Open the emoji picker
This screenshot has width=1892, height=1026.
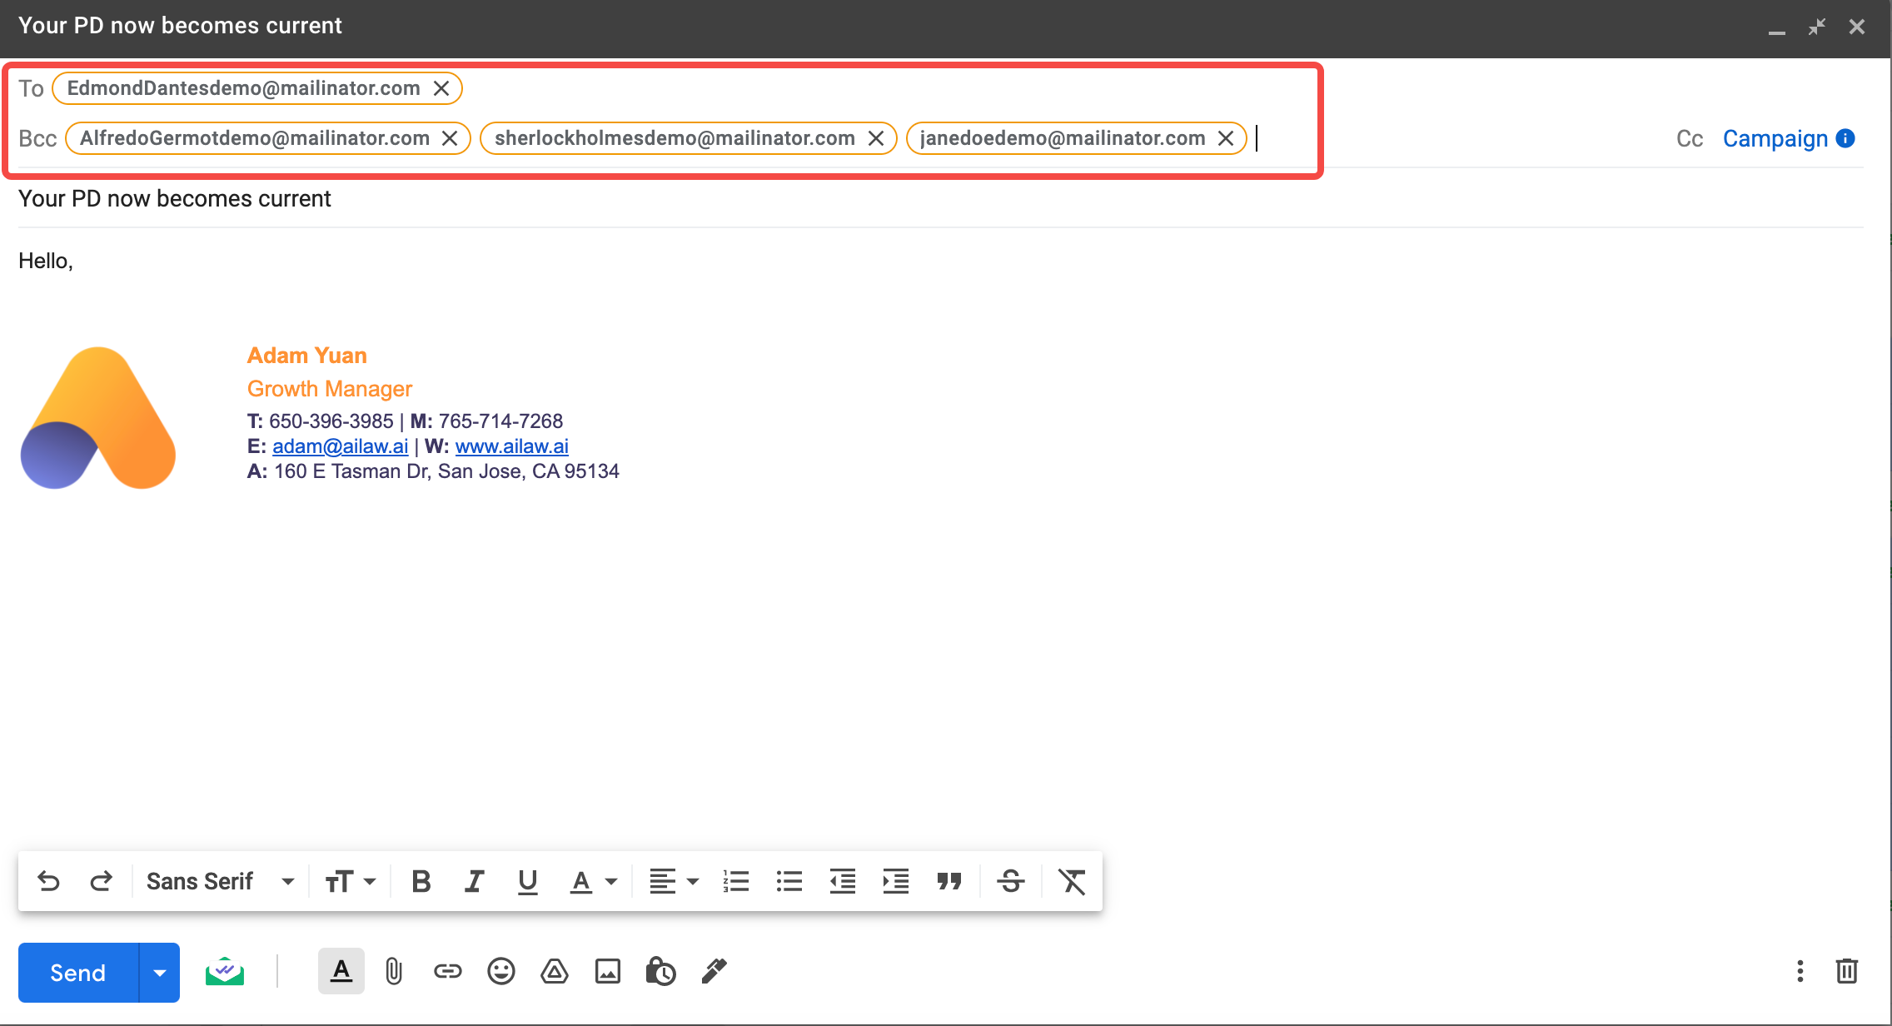[500, 971]
